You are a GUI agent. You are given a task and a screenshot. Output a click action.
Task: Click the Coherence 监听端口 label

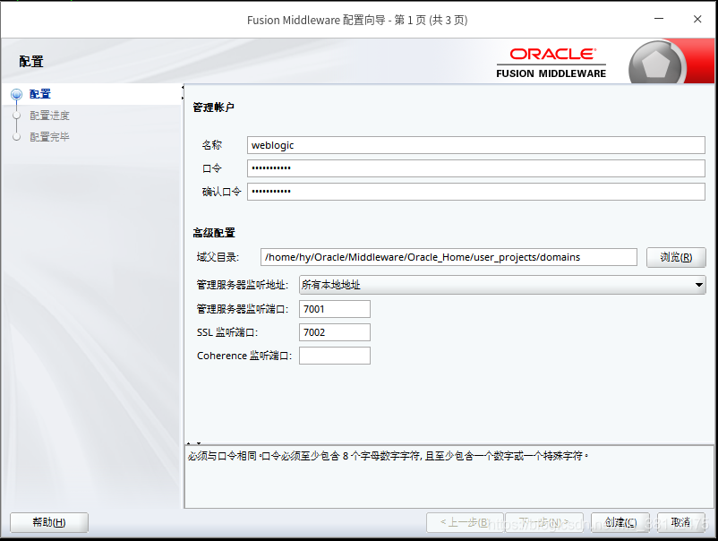point(244,356)
